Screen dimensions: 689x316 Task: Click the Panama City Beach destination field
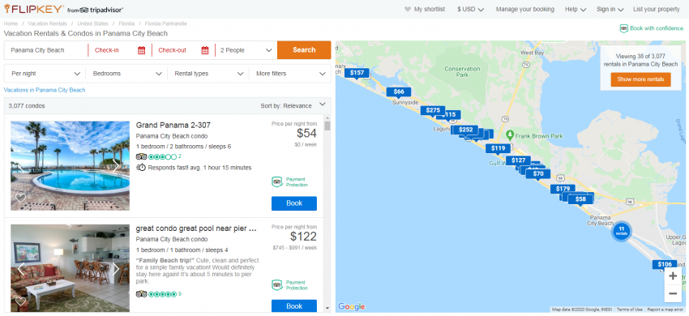click(45, 50)
